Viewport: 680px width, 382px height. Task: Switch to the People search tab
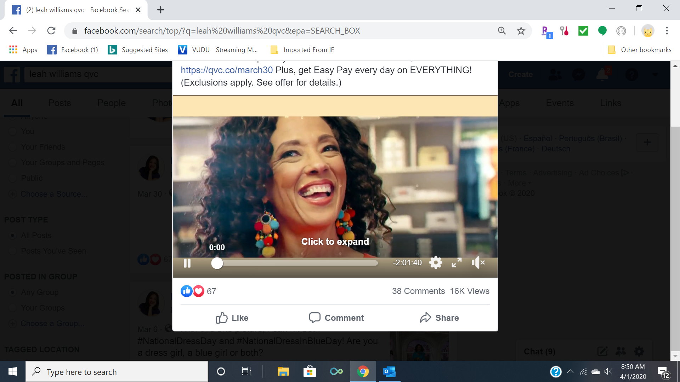pos(111,103)
